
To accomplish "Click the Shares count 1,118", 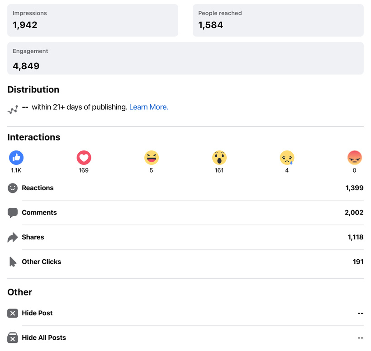I will [355, 237].
